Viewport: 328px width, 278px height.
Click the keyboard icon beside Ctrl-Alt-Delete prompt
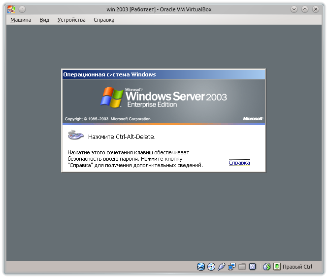[75, 135]
